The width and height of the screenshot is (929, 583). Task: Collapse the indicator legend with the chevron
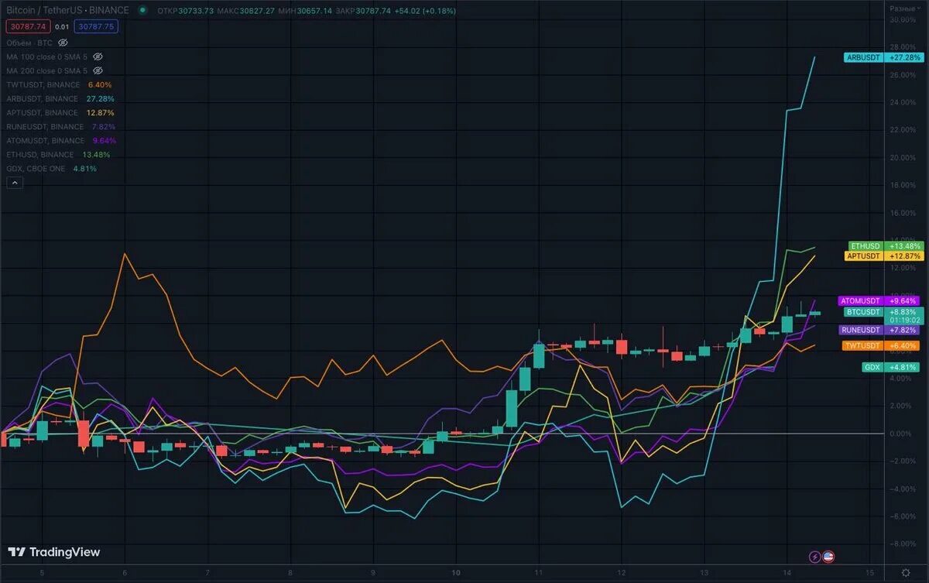15,183
